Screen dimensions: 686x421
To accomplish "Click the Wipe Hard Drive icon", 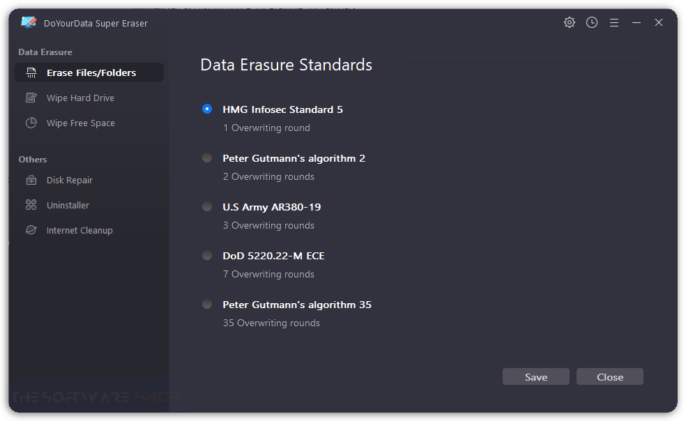I will point(31,98).
